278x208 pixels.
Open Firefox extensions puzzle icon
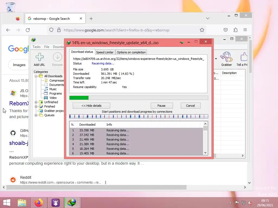pos(235,30)
